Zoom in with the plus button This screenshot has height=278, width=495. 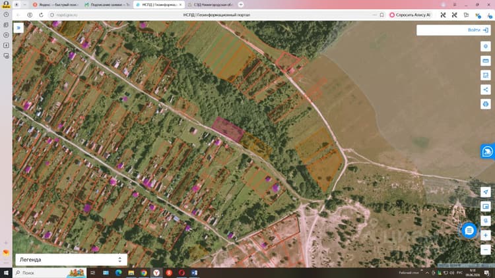pyautogui.click(x=486, y=235)
